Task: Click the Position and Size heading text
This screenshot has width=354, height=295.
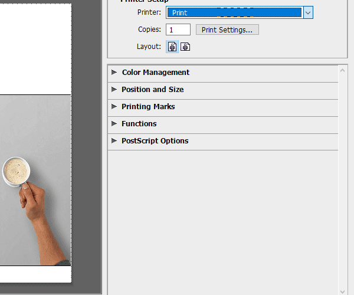Action: [x=153, y=90]
